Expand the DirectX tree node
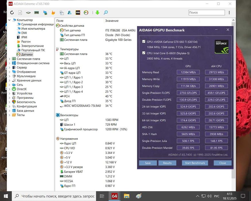Viewport: 251px width, 201px height. point(9,89)
